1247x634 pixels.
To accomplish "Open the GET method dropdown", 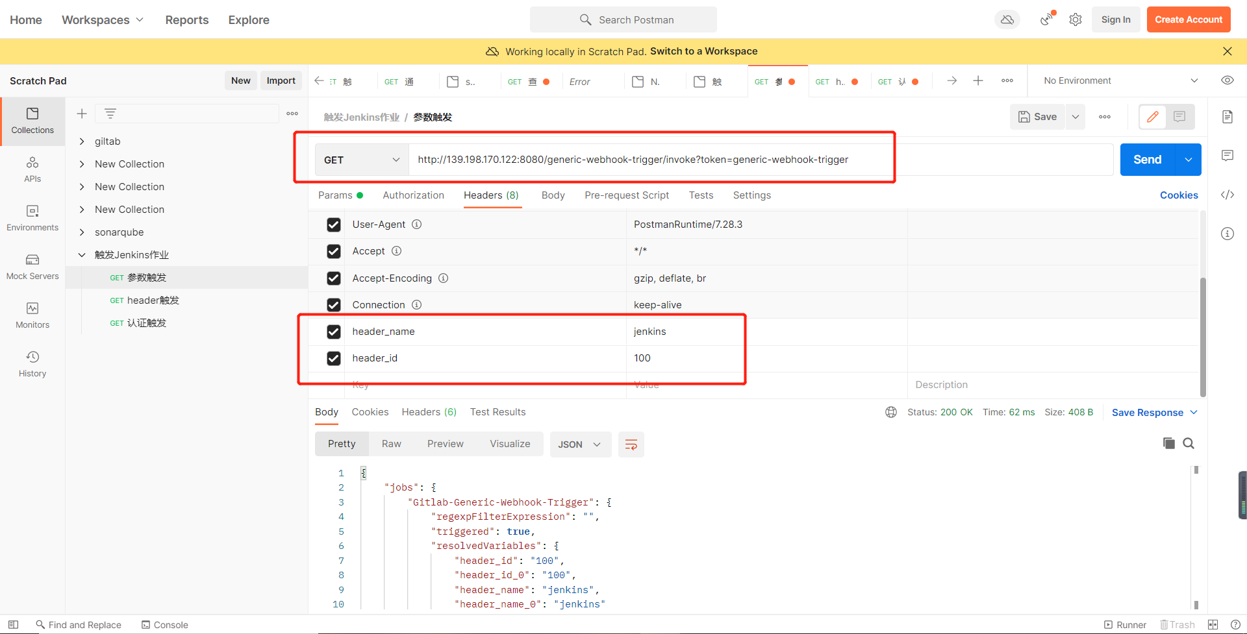I will click(x=361, y=159).
